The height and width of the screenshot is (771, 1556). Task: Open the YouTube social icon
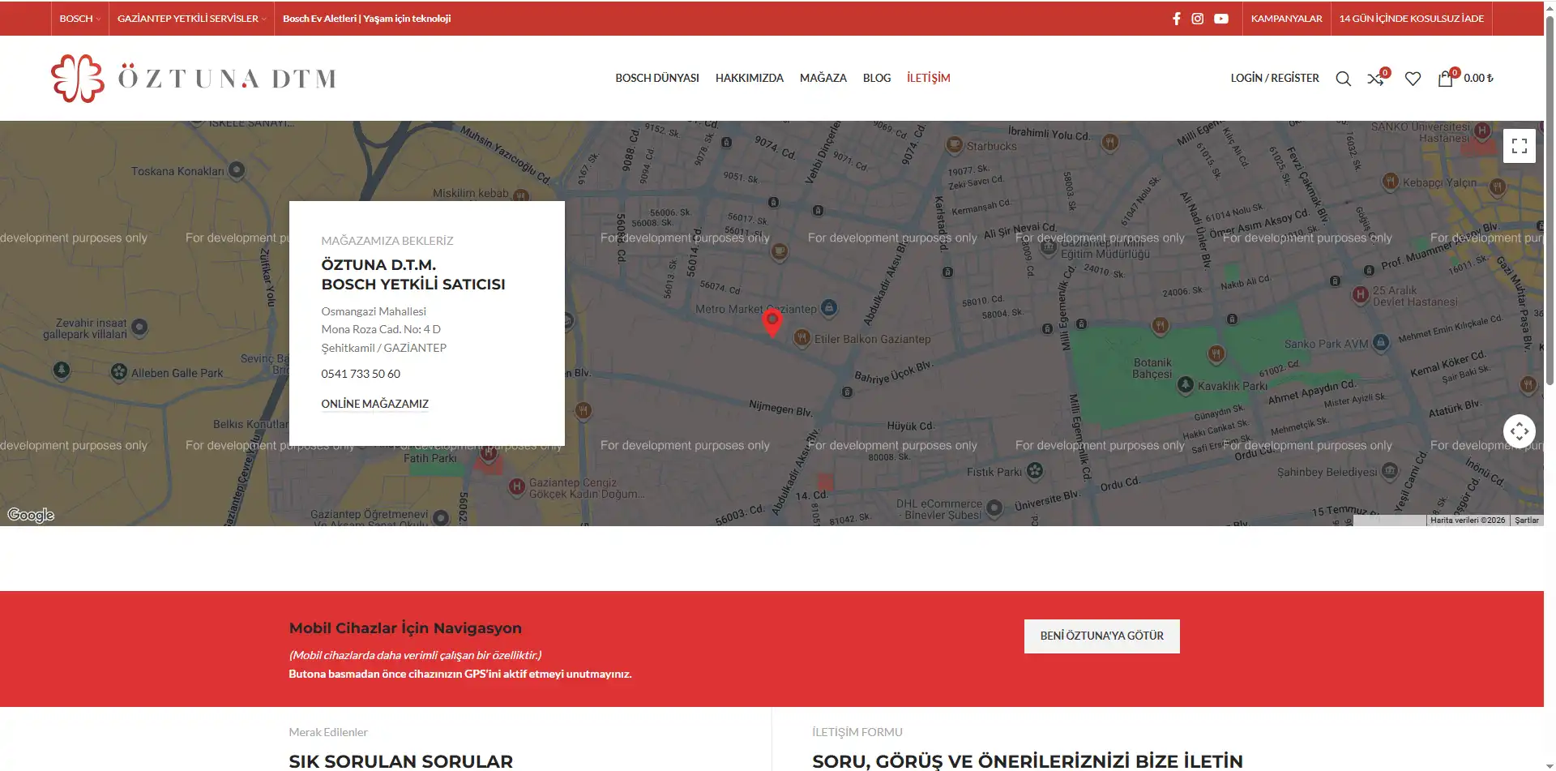[1220, 19]
